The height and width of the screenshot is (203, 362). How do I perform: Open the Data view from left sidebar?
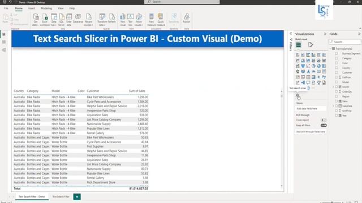click(x=4, y=42)
